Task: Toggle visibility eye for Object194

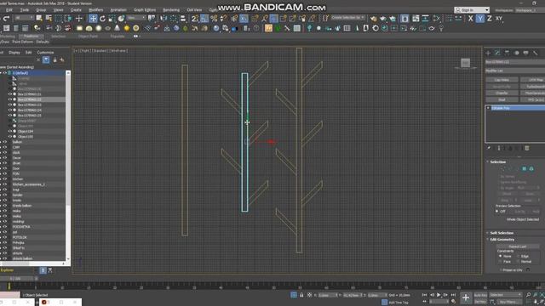Action: (10, 132)
